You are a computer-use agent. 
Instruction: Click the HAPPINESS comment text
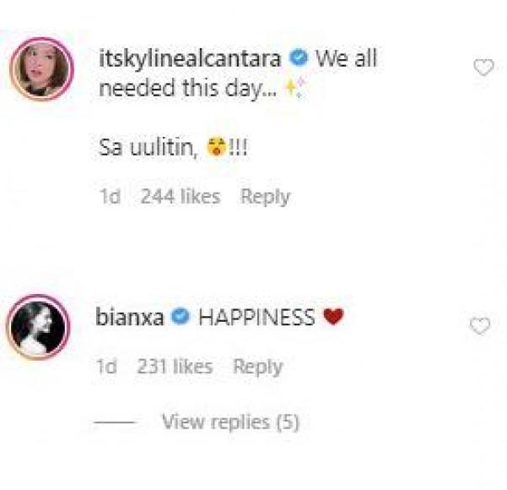(256, 318)
